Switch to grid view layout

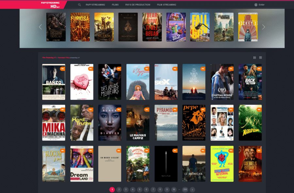coord(260,58)
